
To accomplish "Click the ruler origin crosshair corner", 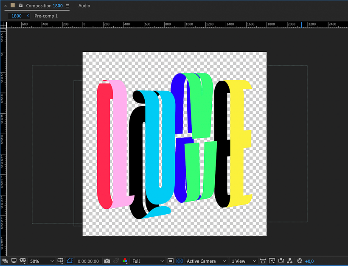I will tap(3, 25).
